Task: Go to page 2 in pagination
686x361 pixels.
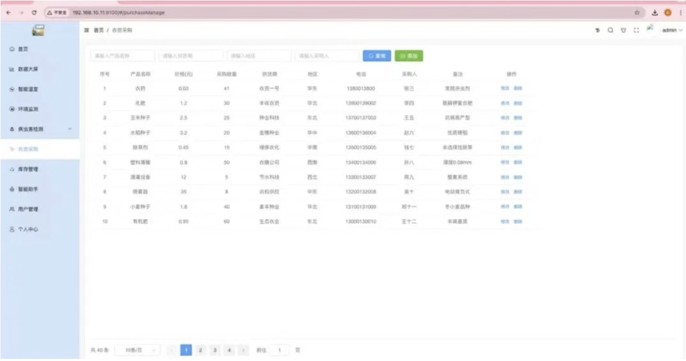Action: pyautogui.click(x=200, y=350)
